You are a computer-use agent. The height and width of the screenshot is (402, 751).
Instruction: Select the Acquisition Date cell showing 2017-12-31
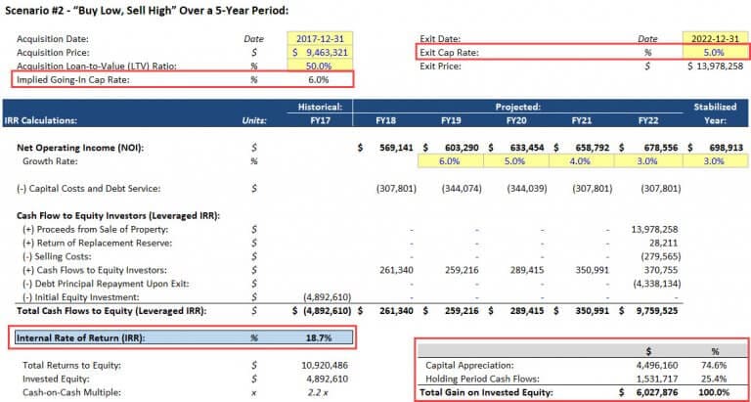click(321, 37)
